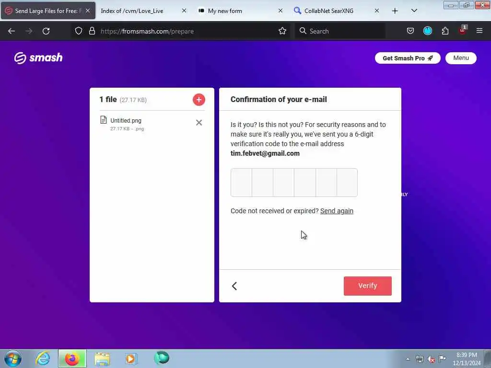The height and width of the screenshot is (368, 491).
Task: Click the Smash logo
Action: click(x=38, y=58)
